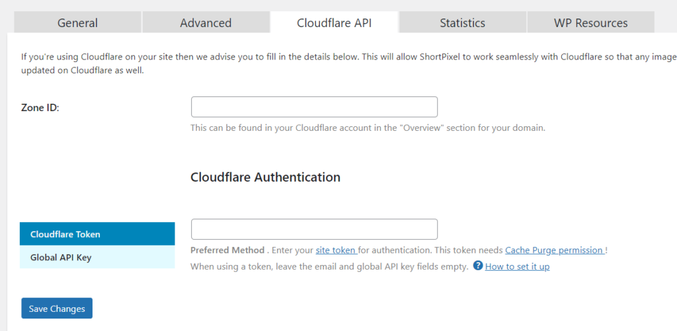
Task: Choose Global API Key authentication method
Action: [x=97, y=257]
